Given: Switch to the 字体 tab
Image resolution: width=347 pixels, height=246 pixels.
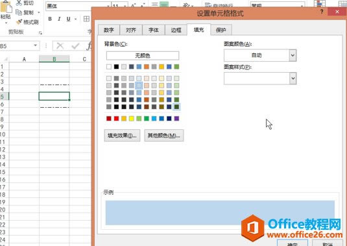Looking at the screenshot, I should click(x=154, y=30).
